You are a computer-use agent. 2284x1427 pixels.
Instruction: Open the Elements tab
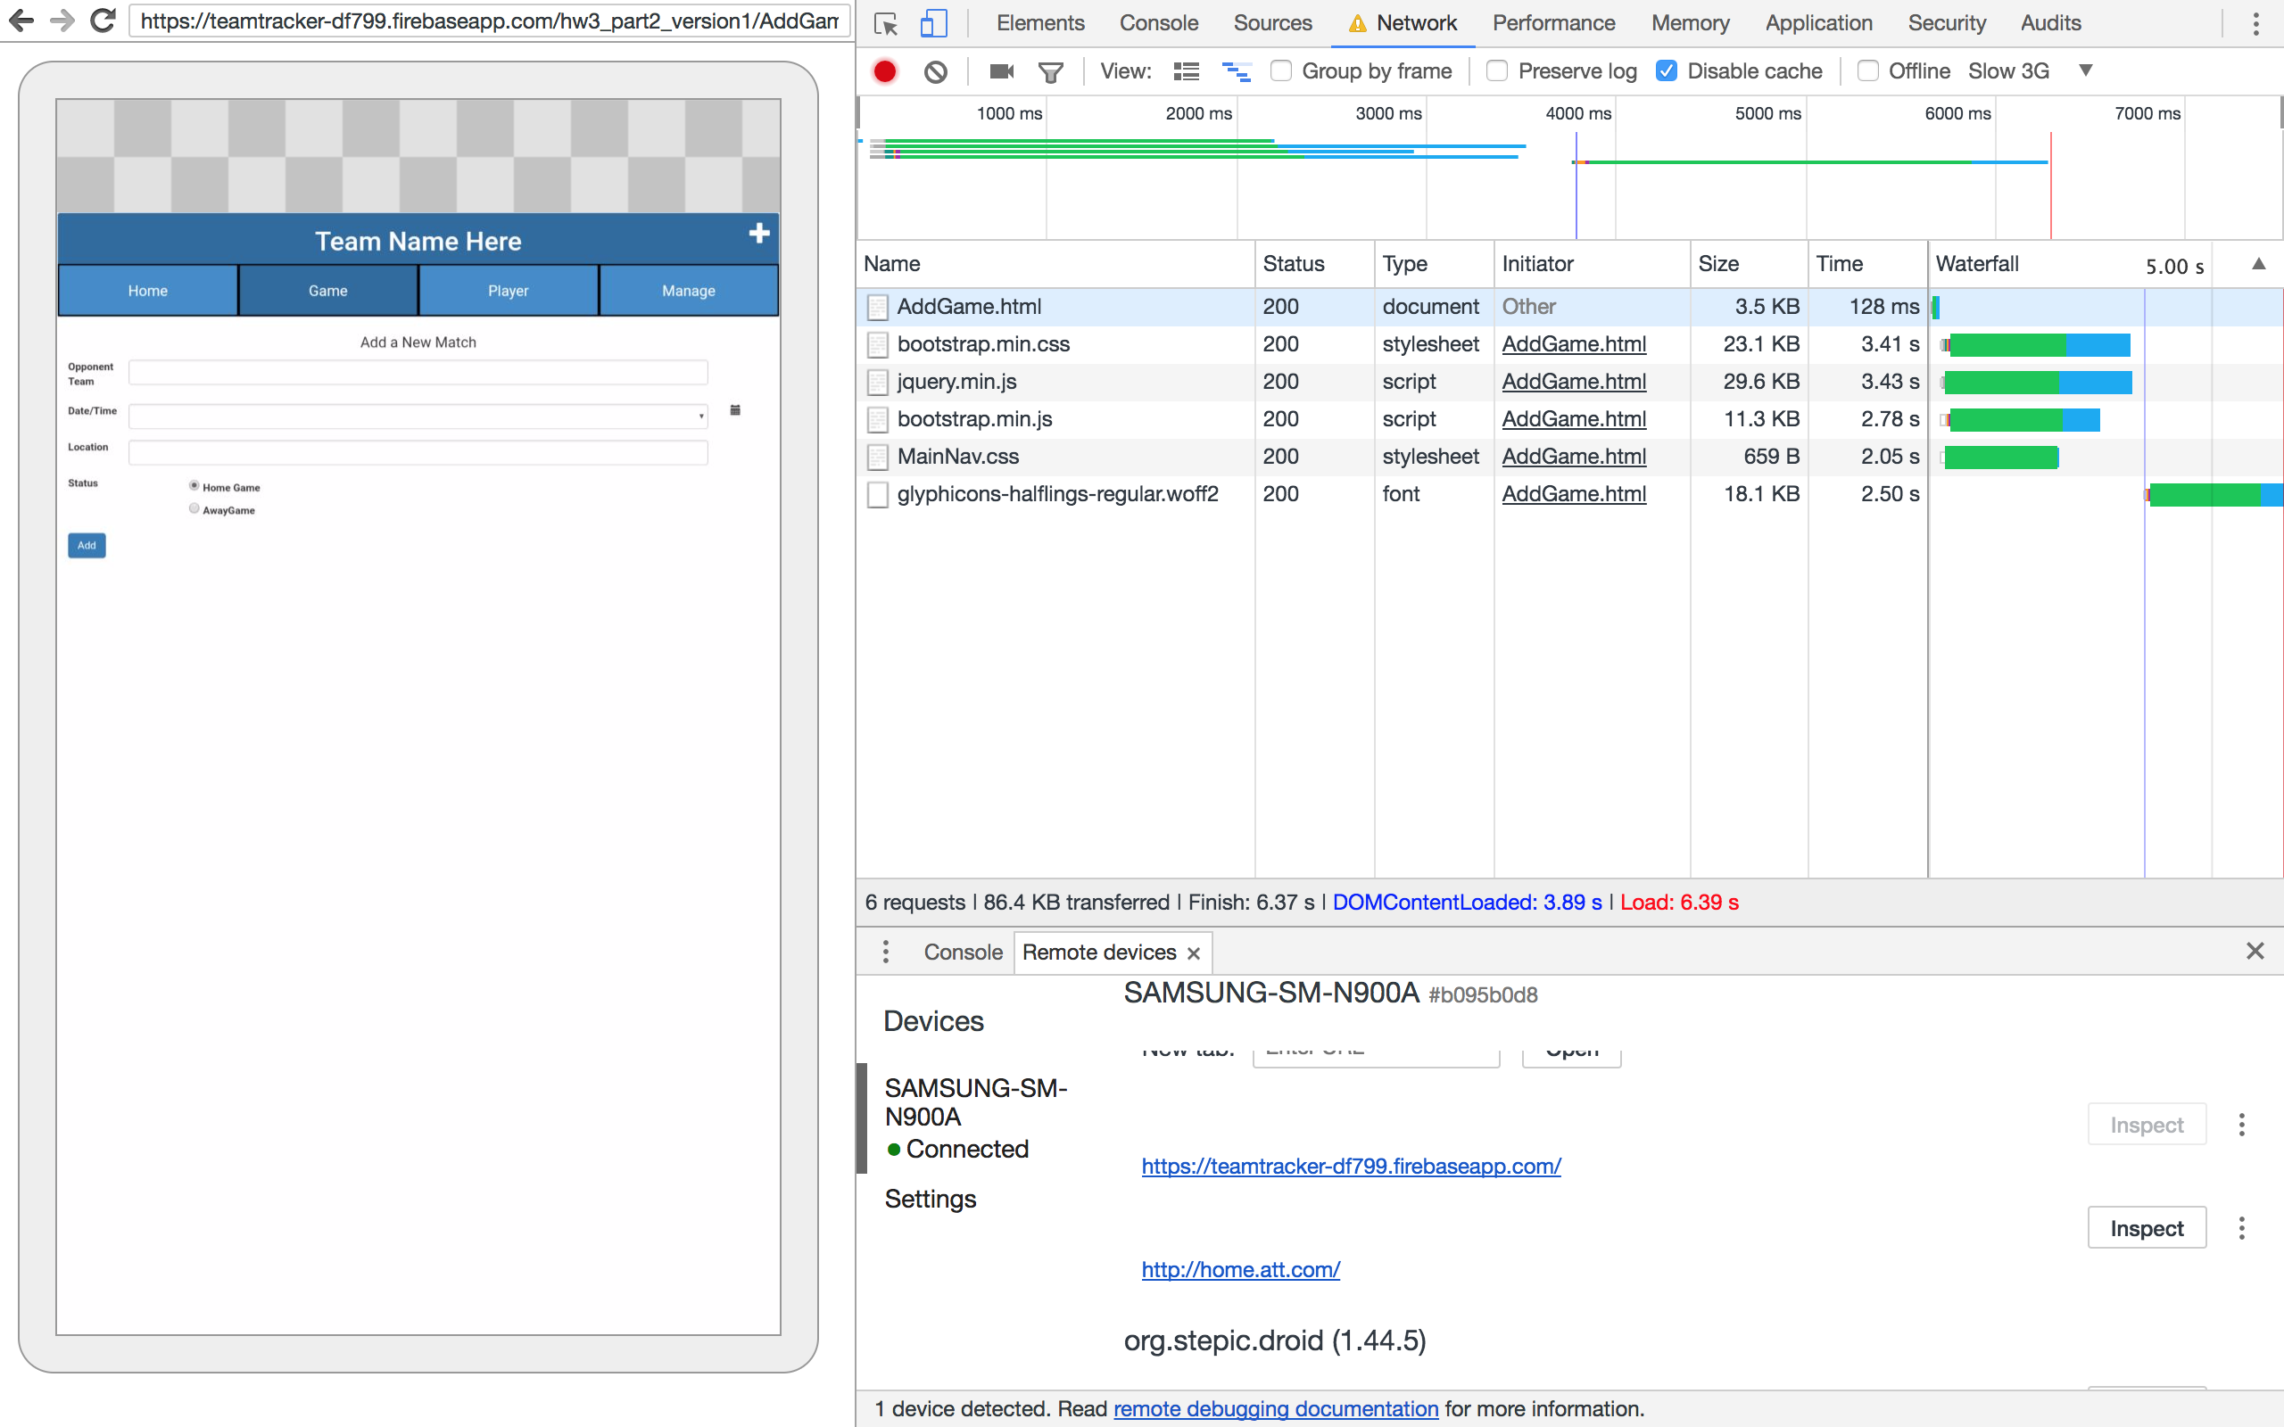1040,22
